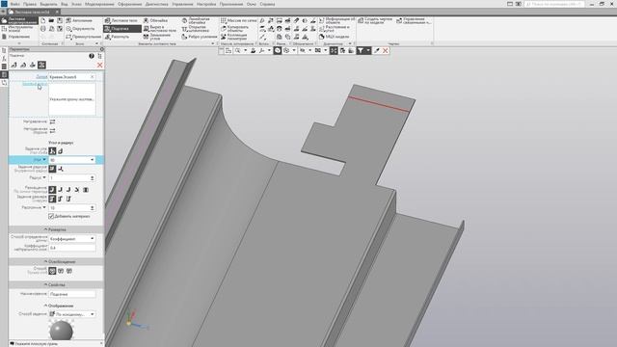This screenshot has width=617, height=347.
Task: Click the Радиус value stepper
Action: (x=93, y=177)
